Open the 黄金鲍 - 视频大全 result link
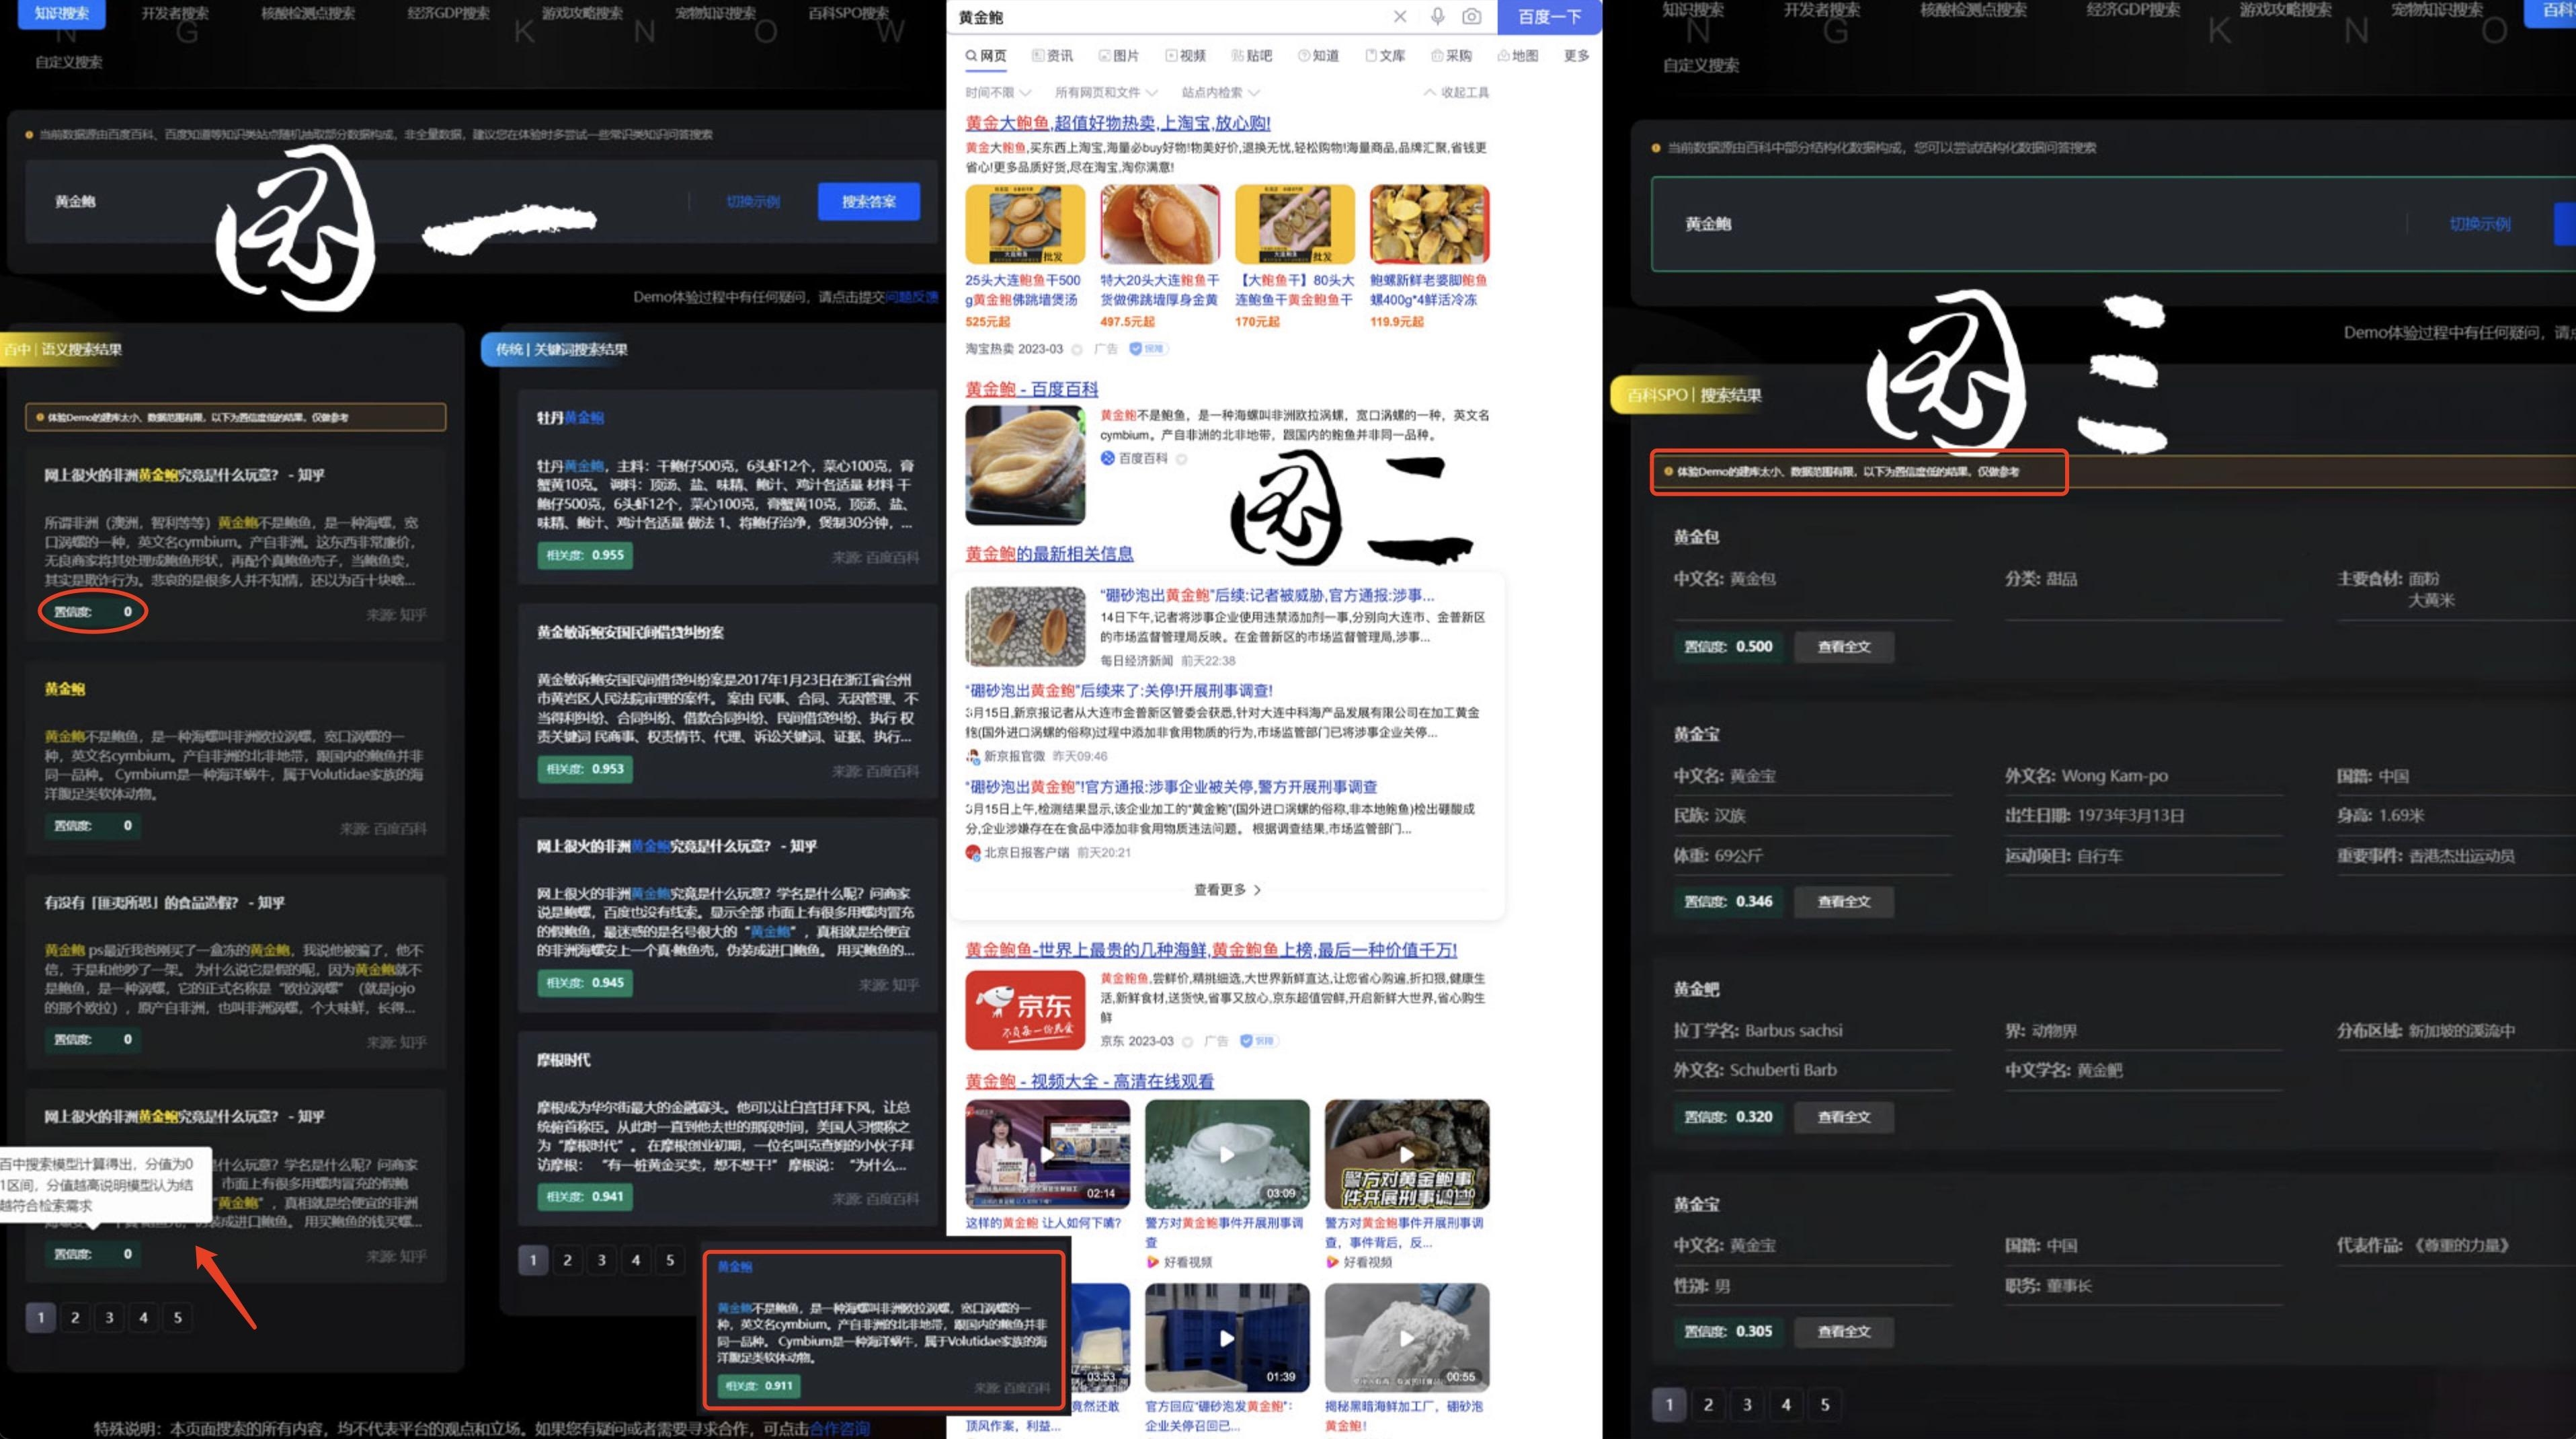The image size is (2576, 1439). click(1089, 1081)
